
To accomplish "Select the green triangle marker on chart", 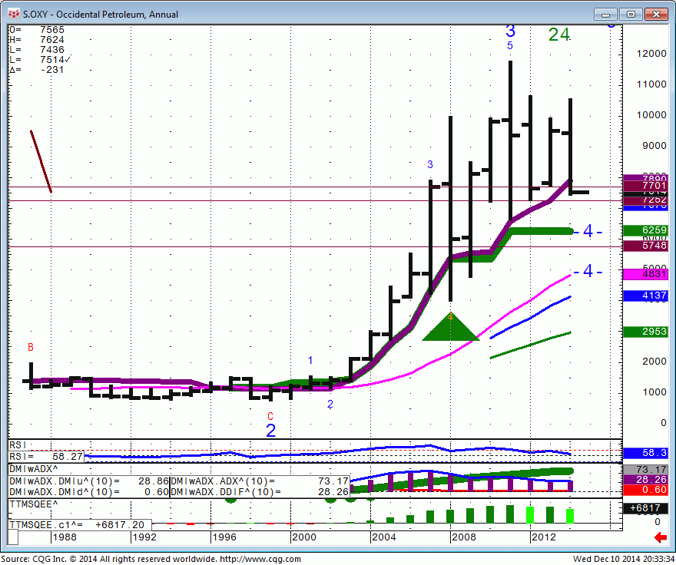I will [450, 327].
